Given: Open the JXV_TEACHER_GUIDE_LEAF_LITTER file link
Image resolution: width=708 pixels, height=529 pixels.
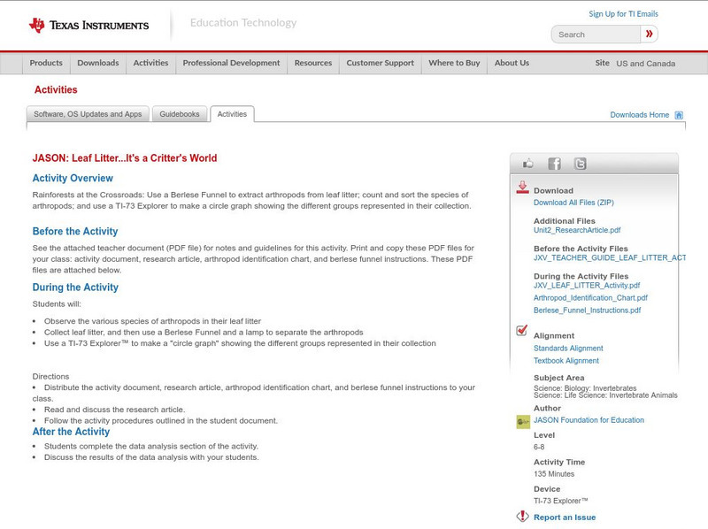Looking at the screenshot, I should 610,257.
